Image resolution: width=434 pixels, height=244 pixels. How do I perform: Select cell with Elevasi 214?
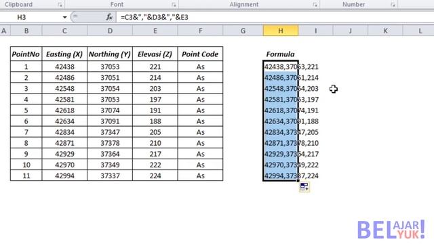[155, 77]
